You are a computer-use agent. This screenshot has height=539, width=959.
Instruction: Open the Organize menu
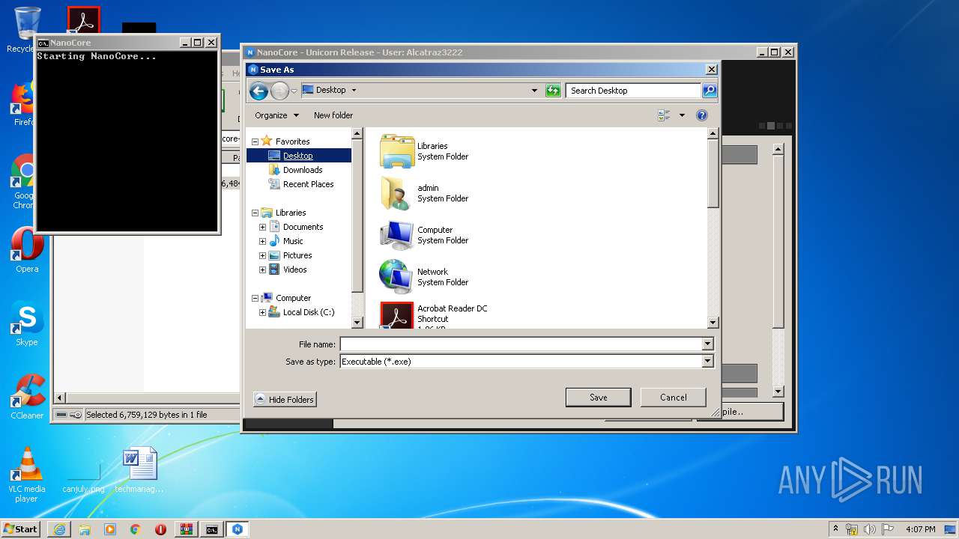276,115
